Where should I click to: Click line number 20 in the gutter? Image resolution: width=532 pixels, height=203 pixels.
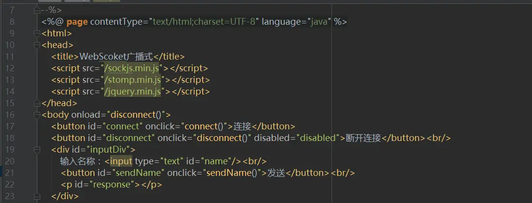pos(10,161)
